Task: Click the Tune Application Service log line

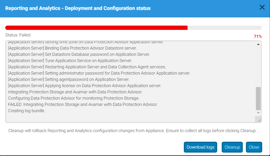Action: coord(70,61)
